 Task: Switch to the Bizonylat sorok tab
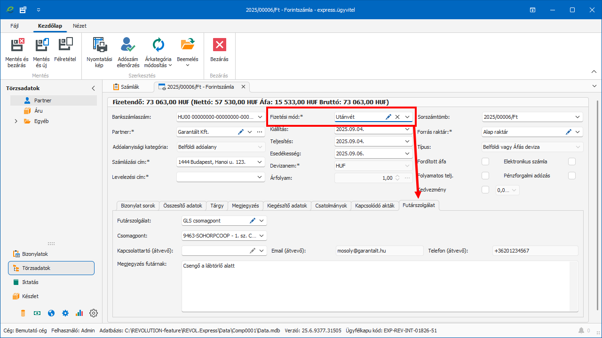[138, 206]
